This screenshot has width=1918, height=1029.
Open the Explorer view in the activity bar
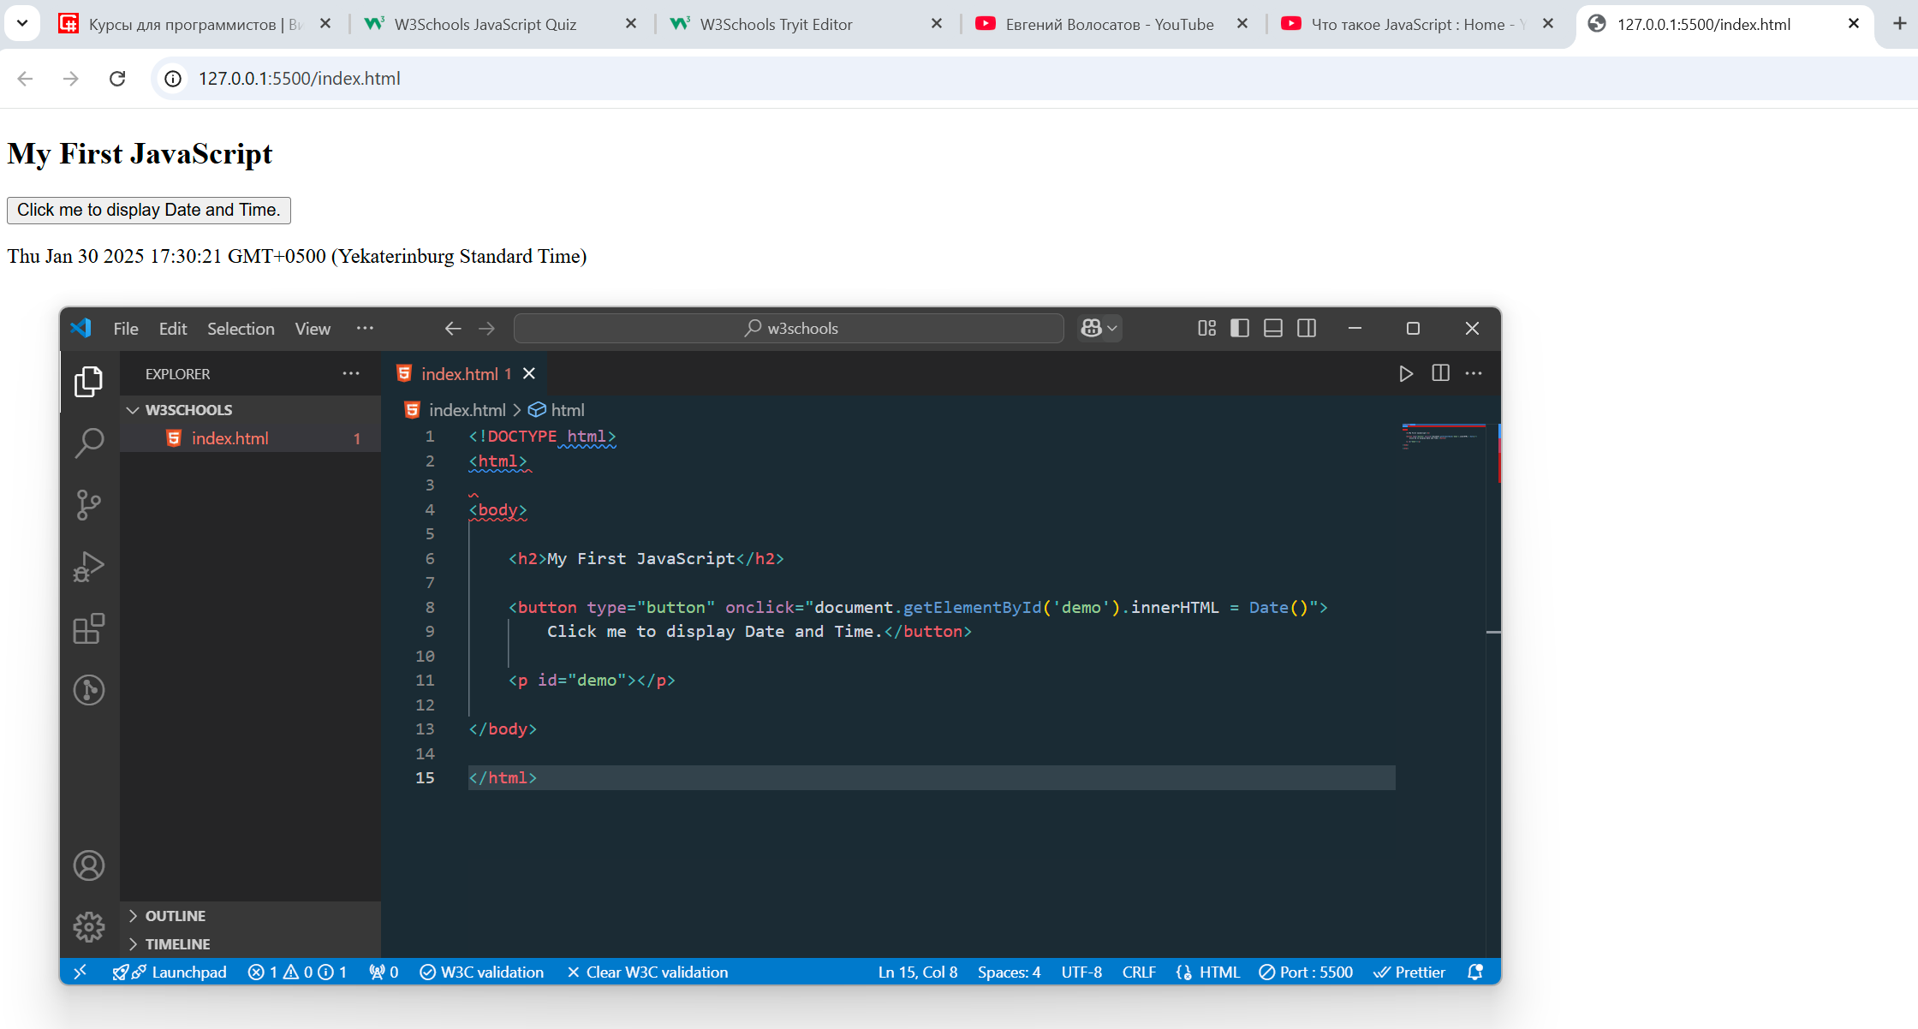88,381
